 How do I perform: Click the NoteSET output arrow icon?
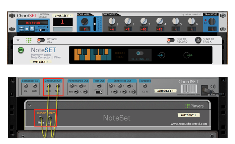click(188, 55)
